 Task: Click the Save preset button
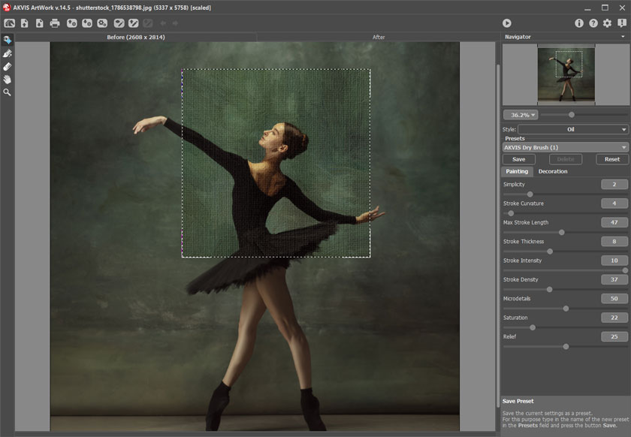pos(518,159)
